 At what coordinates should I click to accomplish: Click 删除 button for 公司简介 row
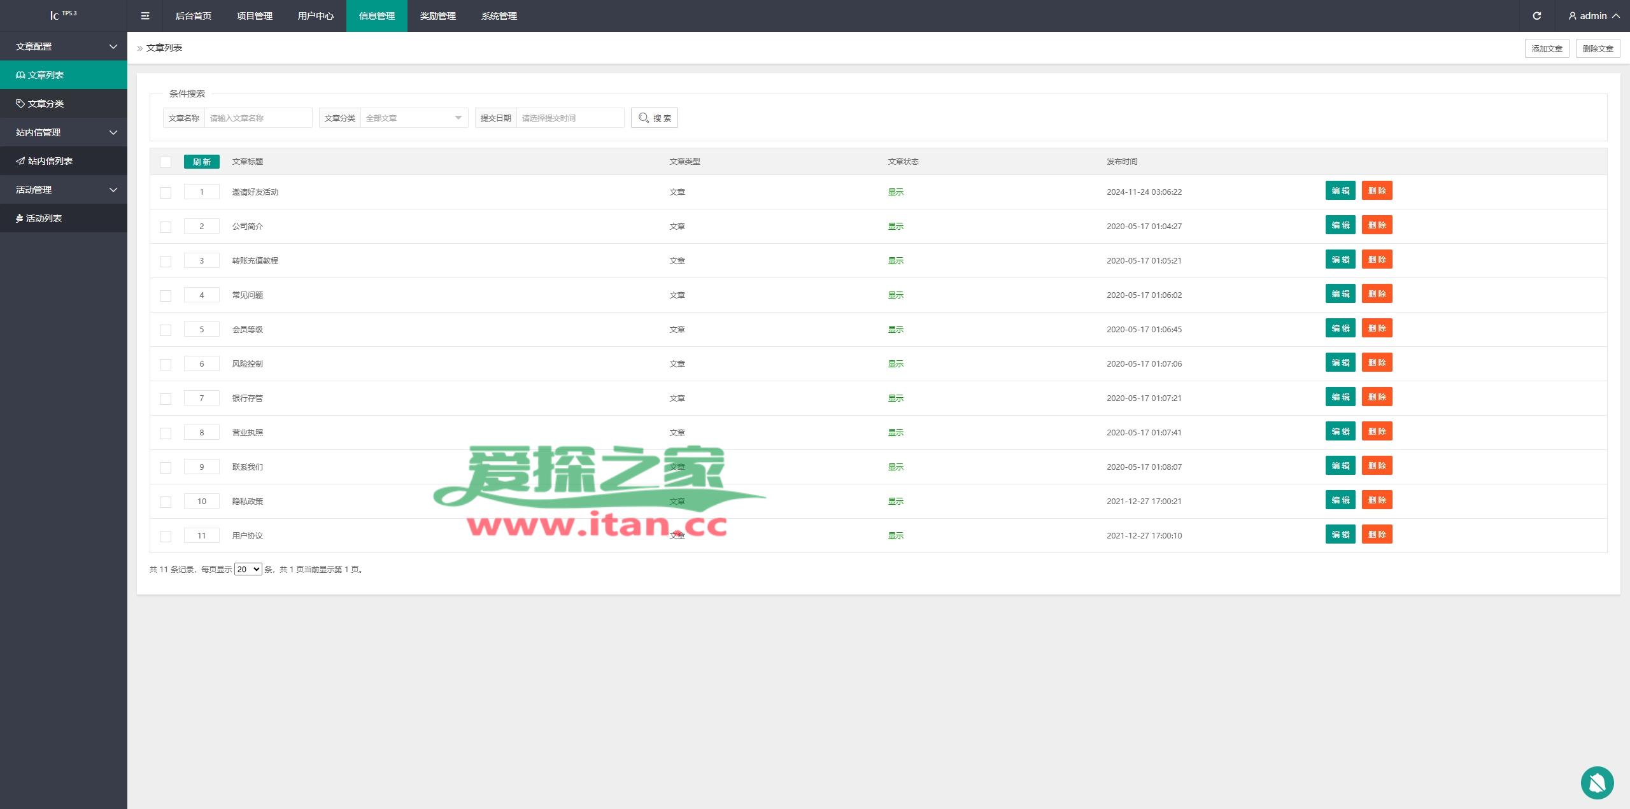click(x=1377, y=225)
